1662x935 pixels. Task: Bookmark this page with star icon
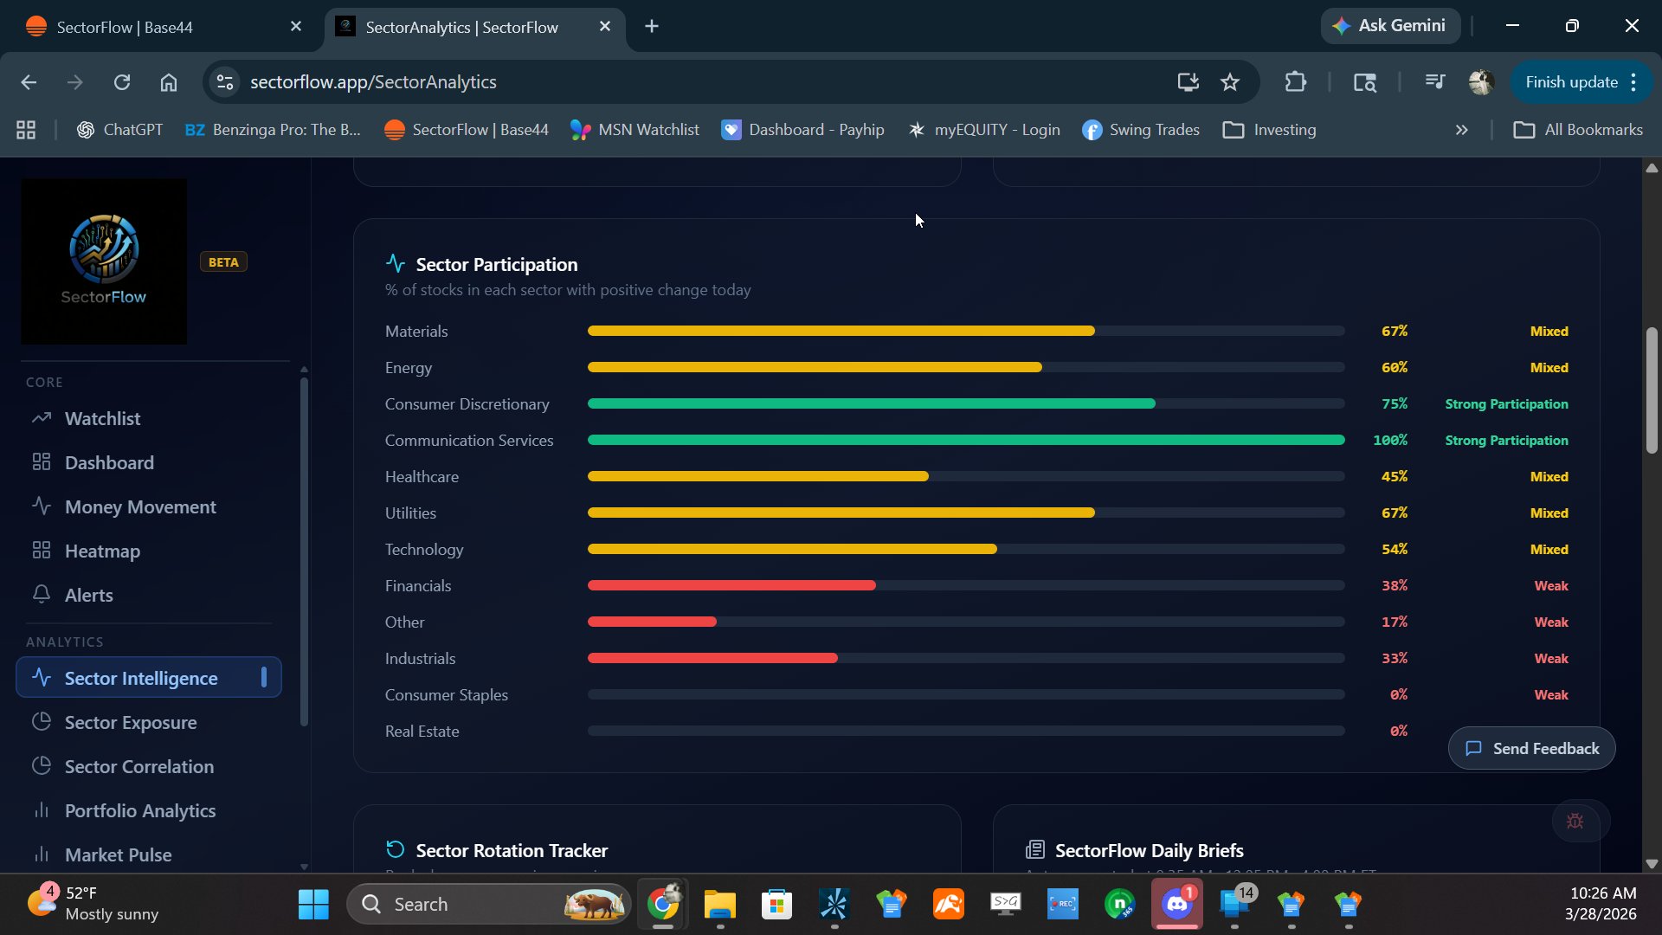pos(1230,82)
